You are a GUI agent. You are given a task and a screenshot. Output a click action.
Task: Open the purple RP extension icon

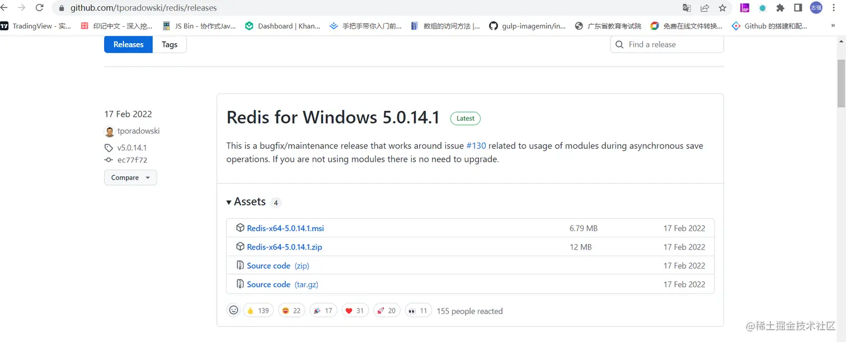pyautogui.click(x=745, y=8)
